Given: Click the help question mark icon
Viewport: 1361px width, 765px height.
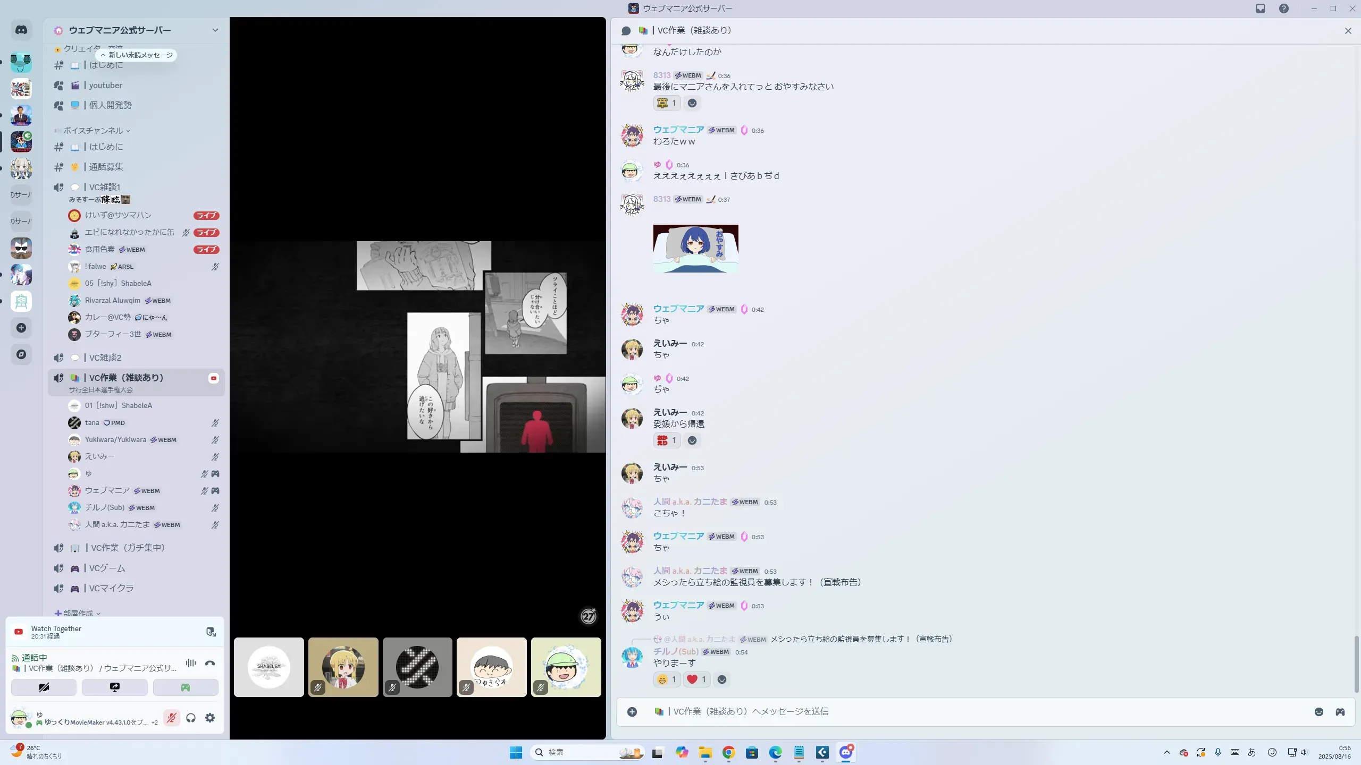Looking at the screenshot, I should [x=1284, y=8].
